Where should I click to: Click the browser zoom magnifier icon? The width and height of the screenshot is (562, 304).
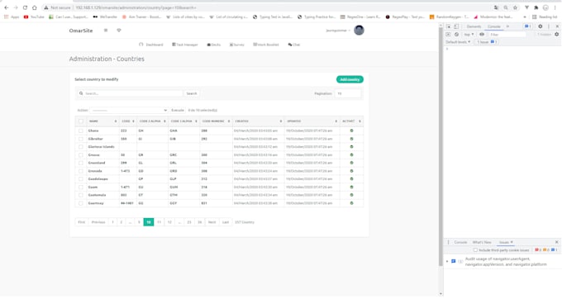[506, 7]
